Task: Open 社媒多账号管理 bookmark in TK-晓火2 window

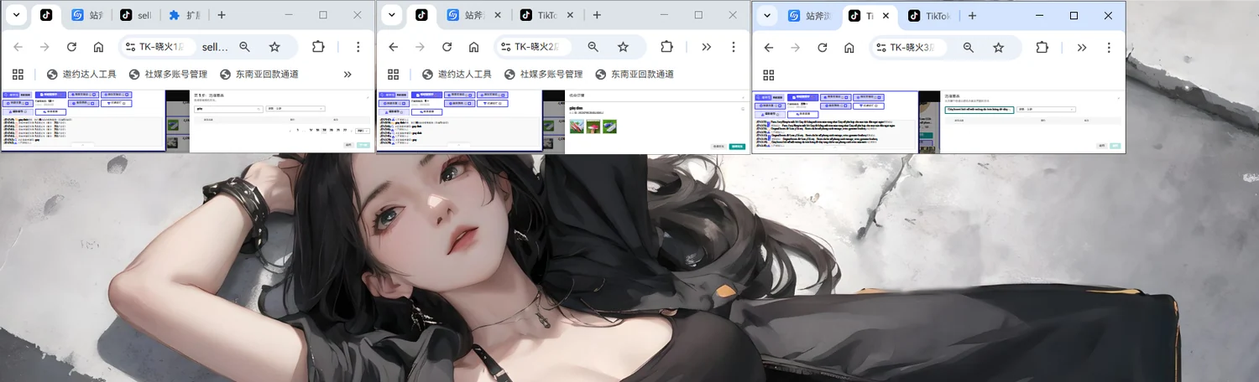Action: (544, 74)
